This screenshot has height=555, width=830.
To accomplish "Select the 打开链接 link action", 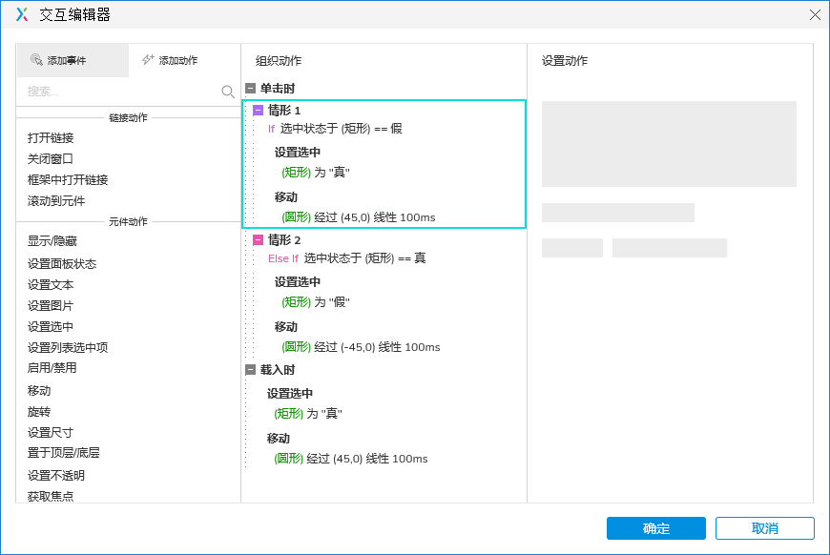I will 49,137.
